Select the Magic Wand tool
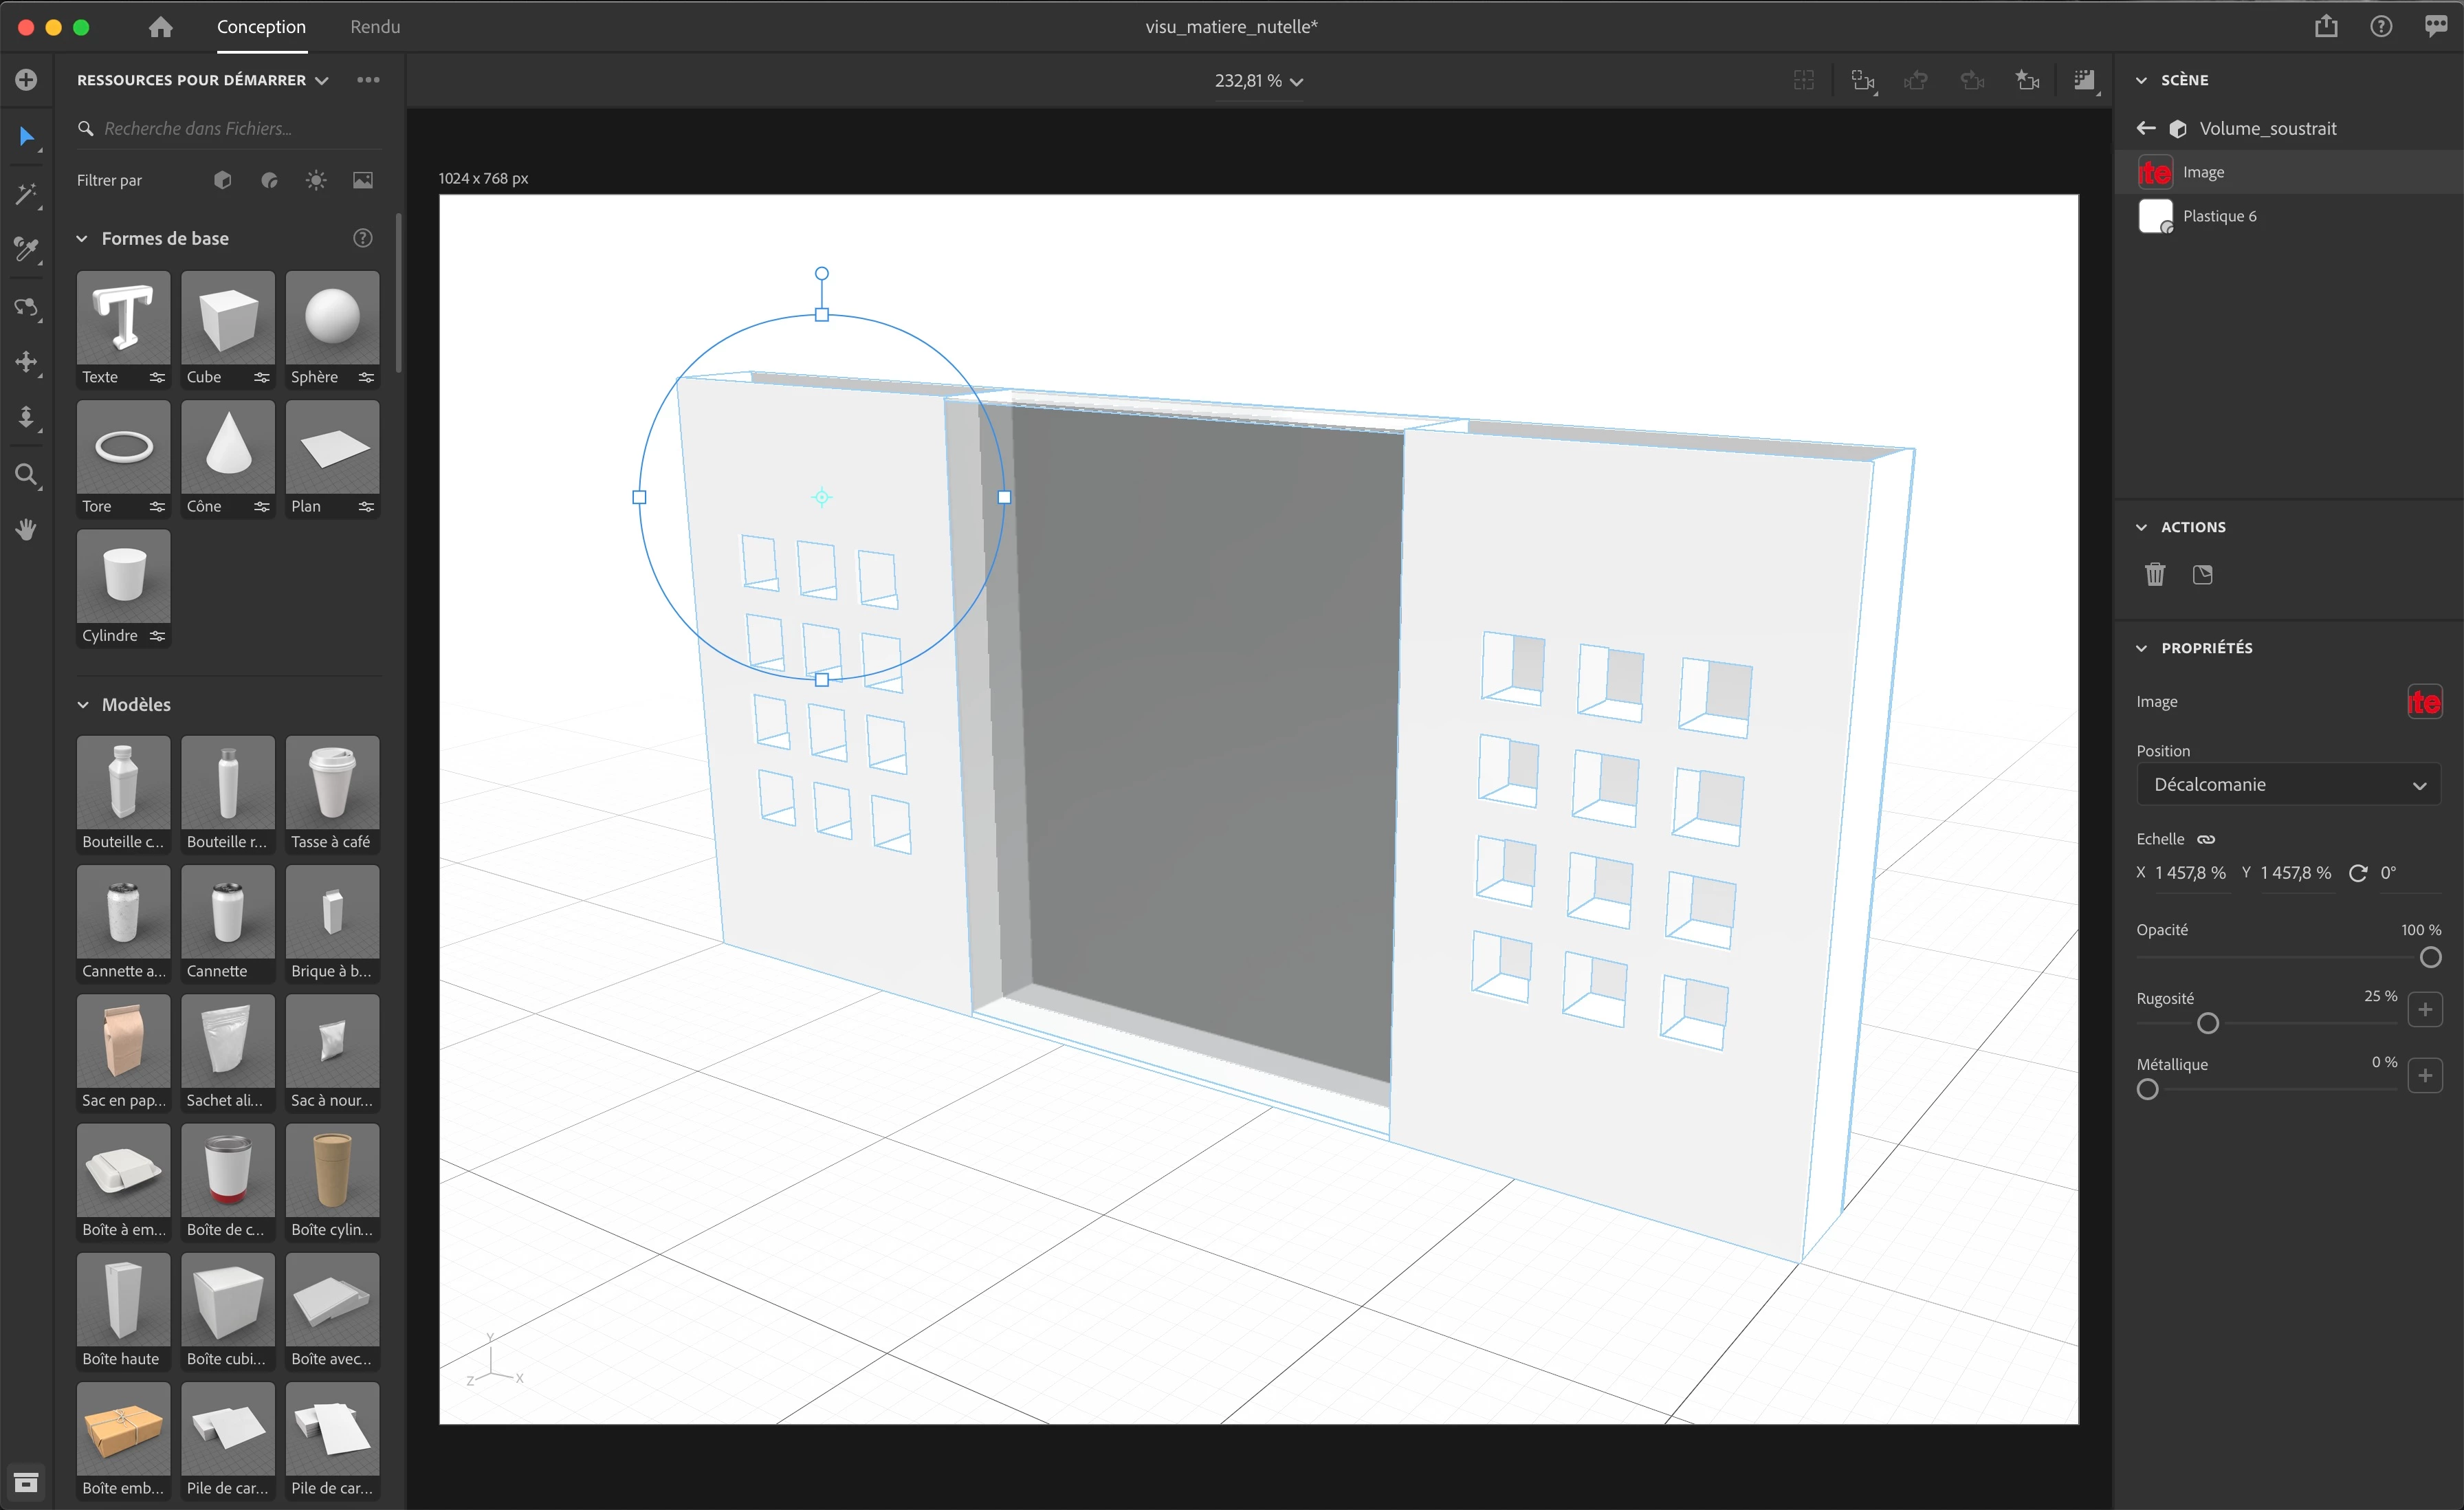This screenshot has width=2464, height=1510. pyautogui.click(x=25, y=194)
